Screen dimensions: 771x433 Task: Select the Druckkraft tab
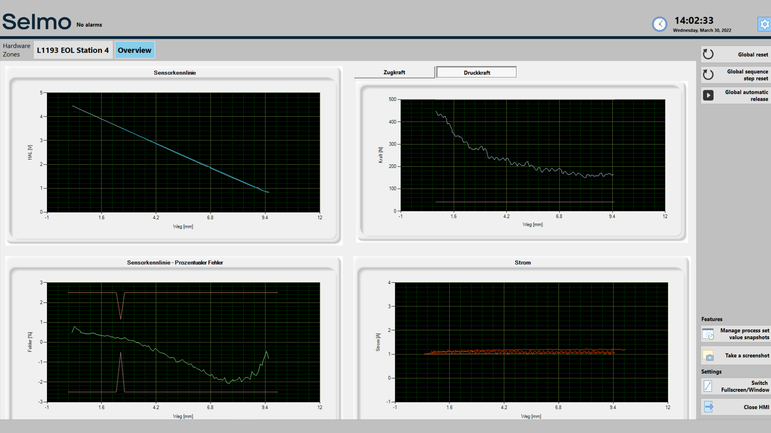(x=477, y=73)
